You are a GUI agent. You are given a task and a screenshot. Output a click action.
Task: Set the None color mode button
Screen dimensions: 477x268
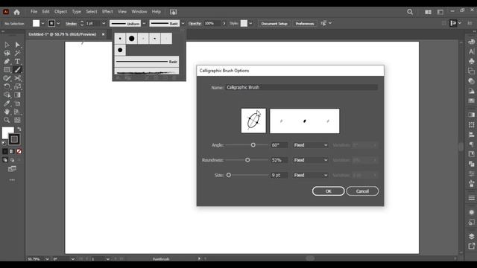19,151
